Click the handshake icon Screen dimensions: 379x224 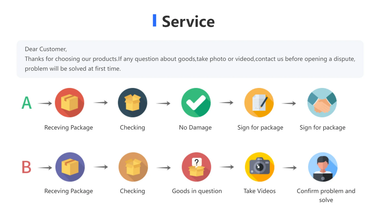pos(322,103)
